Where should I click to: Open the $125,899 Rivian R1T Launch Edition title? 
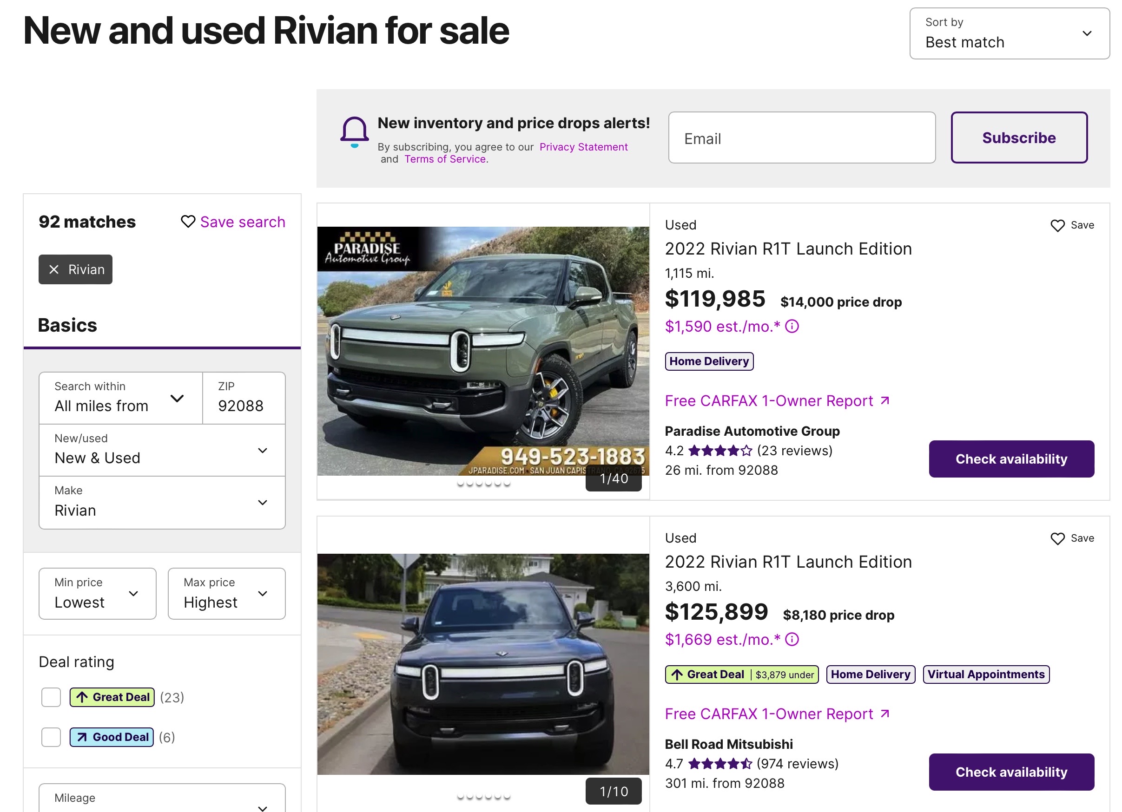point(788,562)
